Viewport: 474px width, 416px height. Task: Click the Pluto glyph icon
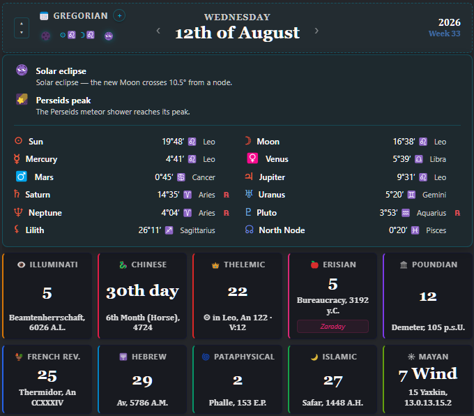248,212
